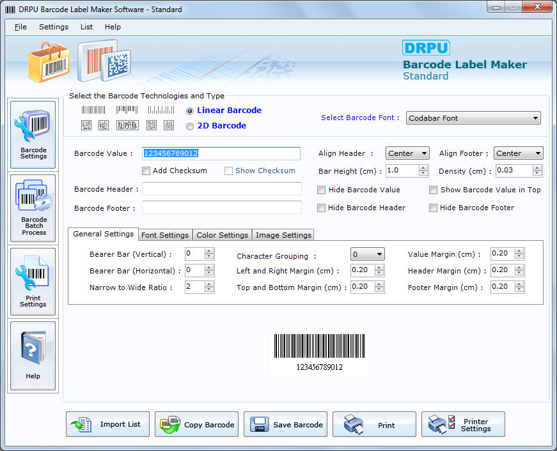Open the Barcode Settings sidebar panel

(x=33, y=135)
